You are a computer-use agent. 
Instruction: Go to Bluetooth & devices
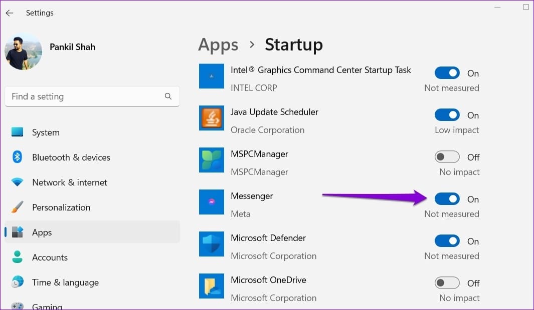(71, 157)
